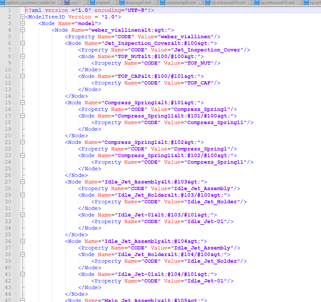Viewport: 321px width, 302px height.
Task: Click the file icon on tip.enhanced19.xml tab
Action: [x=207, y=3]
